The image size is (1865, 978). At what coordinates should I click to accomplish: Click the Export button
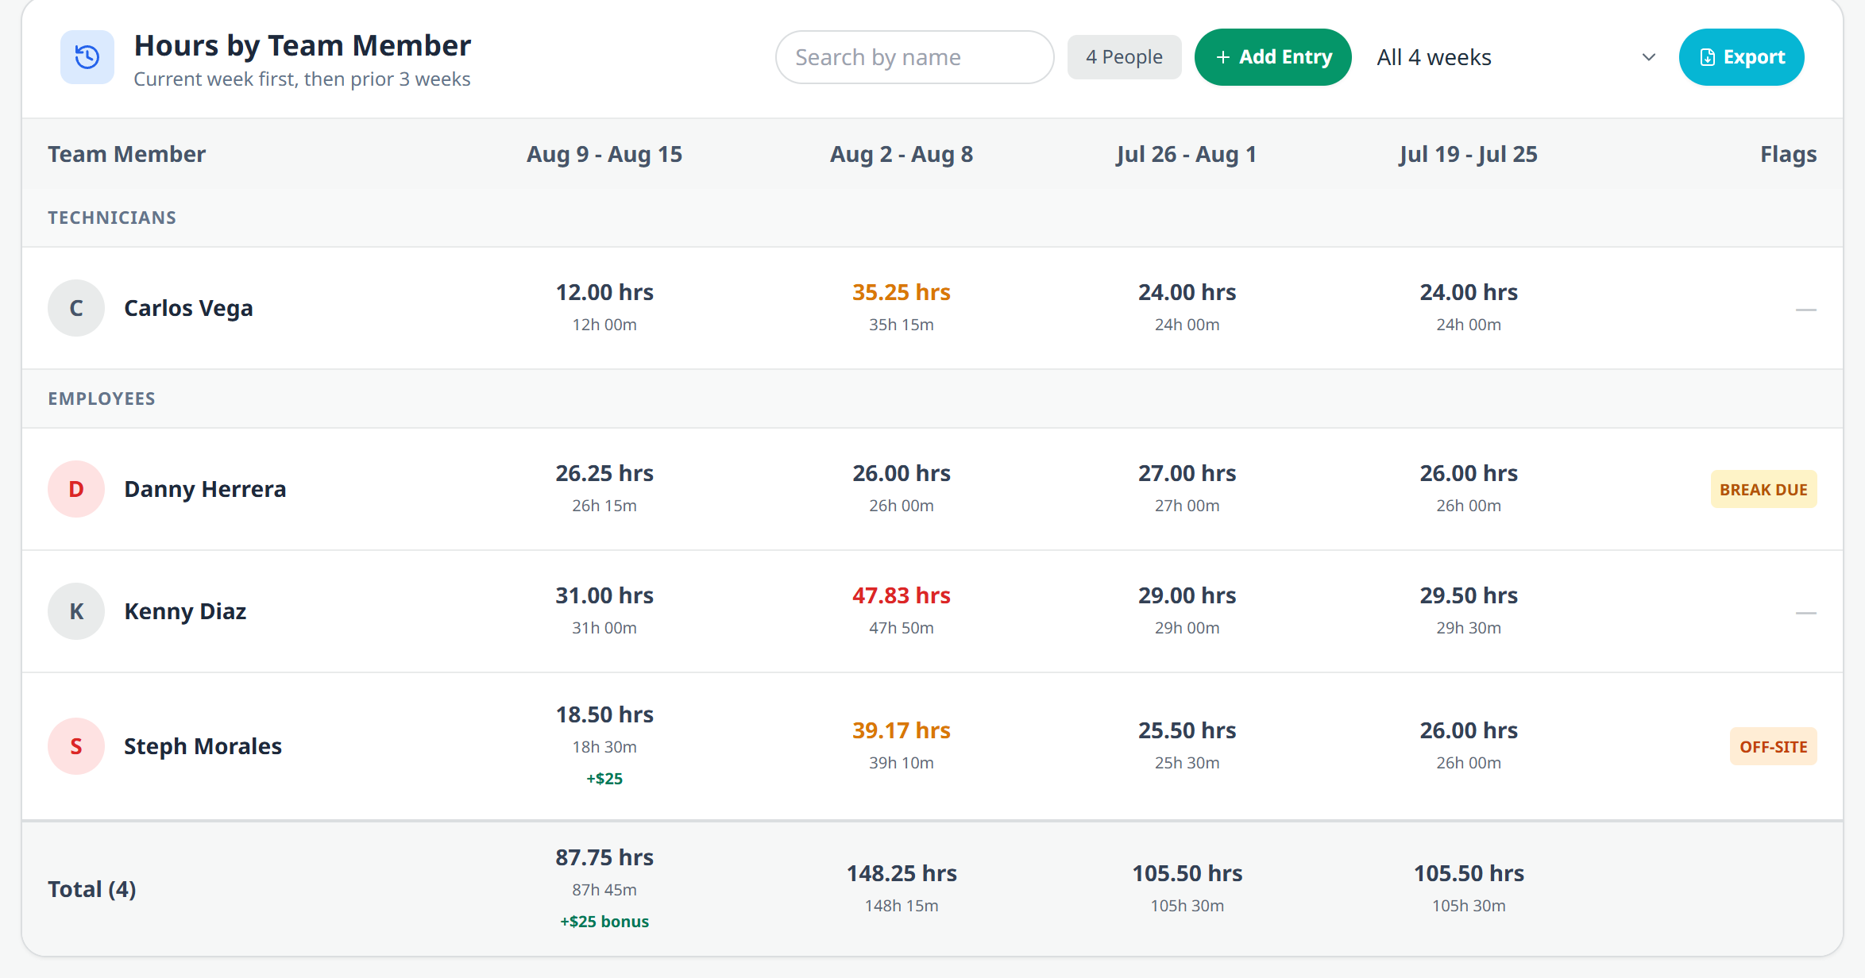[x=1741, y=57]
